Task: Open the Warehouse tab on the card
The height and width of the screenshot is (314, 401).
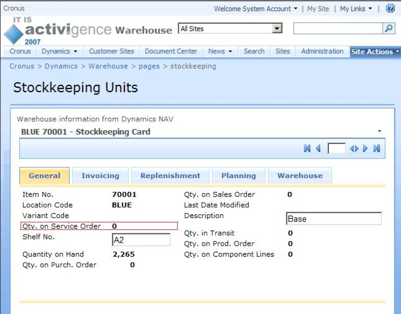Action: coord(300,176)
